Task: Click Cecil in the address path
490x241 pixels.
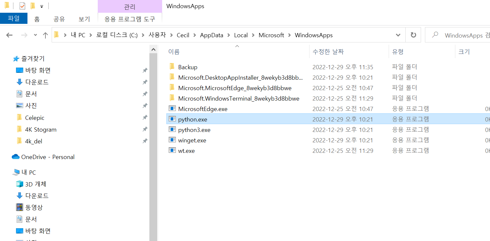Action: [183, 35]
